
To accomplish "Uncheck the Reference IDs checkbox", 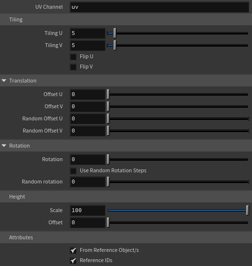I will click(x=73, y=260).
